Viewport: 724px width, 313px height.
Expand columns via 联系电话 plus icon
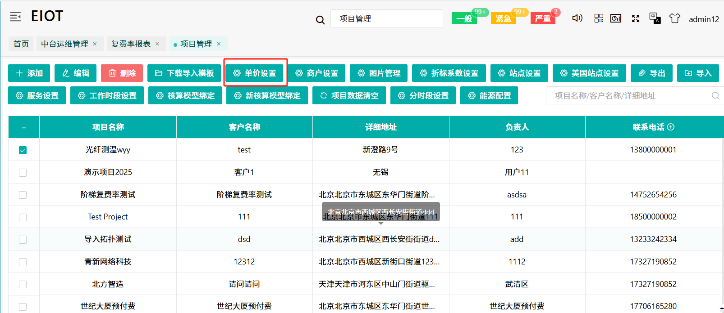(671, 127)
